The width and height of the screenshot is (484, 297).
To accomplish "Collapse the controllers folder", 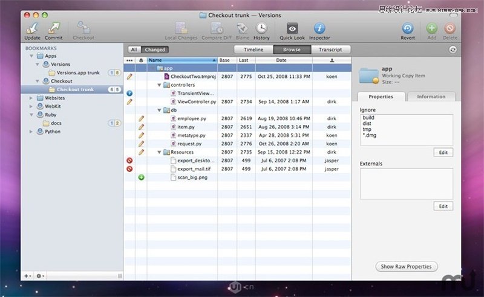I will tap(159, 85).
